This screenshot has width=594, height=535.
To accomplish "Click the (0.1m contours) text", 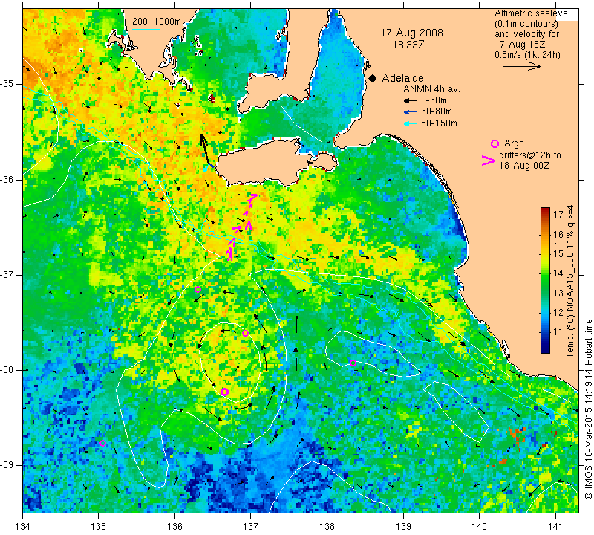I will 526,24.
